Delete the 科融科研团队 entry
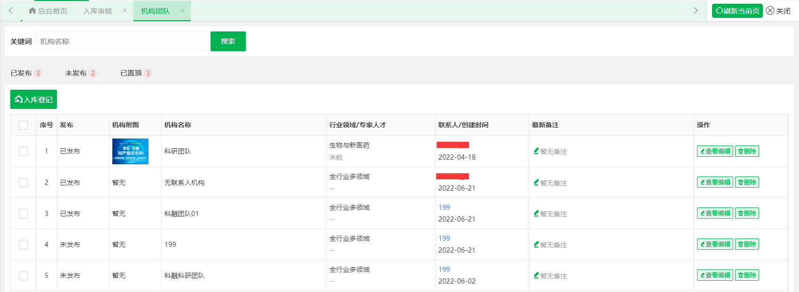The image size is (799, 292). (747, 275)
